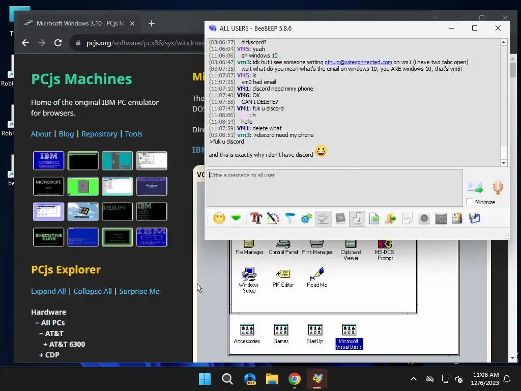This screenshot has width=521, height=391.
Task: Collapse the All PCs tree node
Action: tap(50, 323)
